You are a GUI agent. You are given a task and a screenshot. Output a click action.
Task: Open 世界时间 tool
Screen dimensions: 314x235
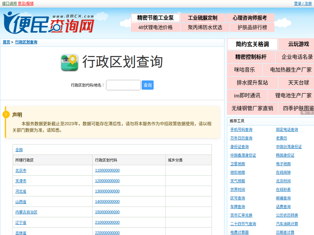tap(238, 190)
